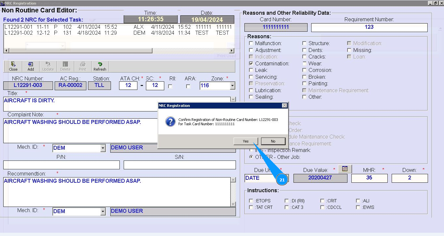The height and width of the screenshot is (236, 444).
Task: Click the NRC list horizontal scrollbar
Action: tap(119, 51)
